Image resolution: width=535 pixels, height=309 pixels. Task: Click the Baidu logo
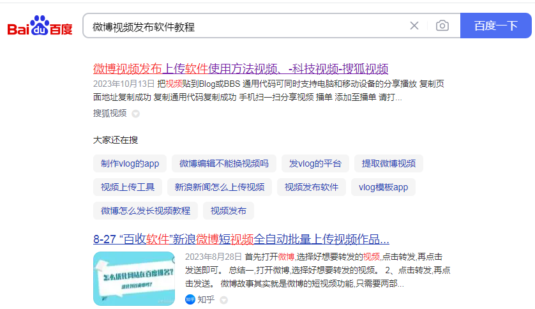40,26
